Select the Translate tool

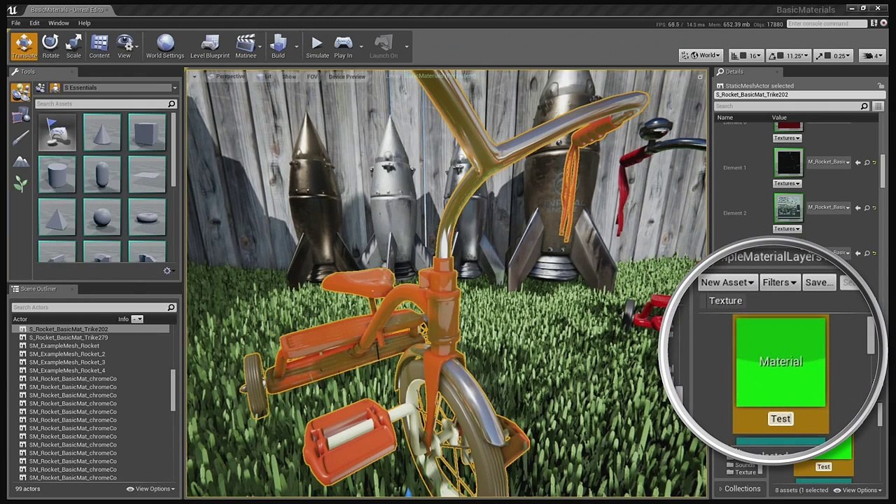point(24,46)
